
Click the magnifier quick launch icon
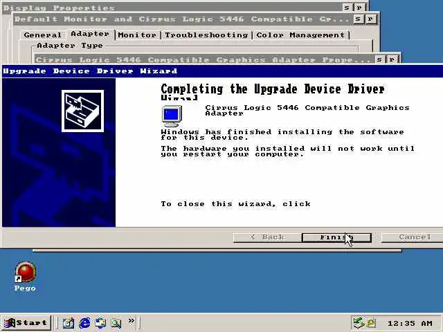tap(116, 323)
